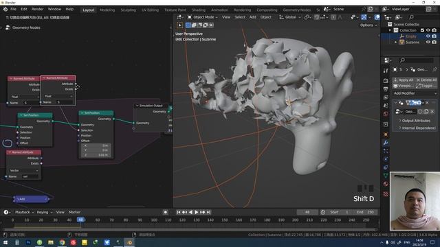Select the Tweak tool icon

pyautogui.click(x=180, y=25)
